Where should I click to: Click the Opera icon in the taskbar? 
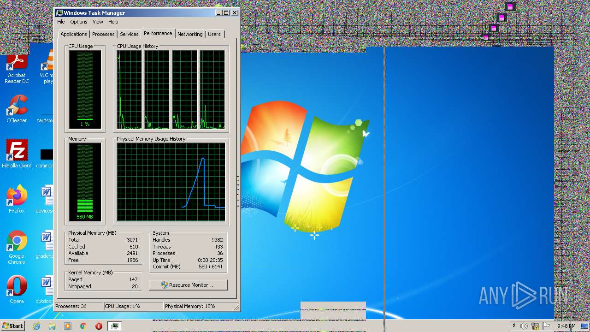click(x=99, y=326)
